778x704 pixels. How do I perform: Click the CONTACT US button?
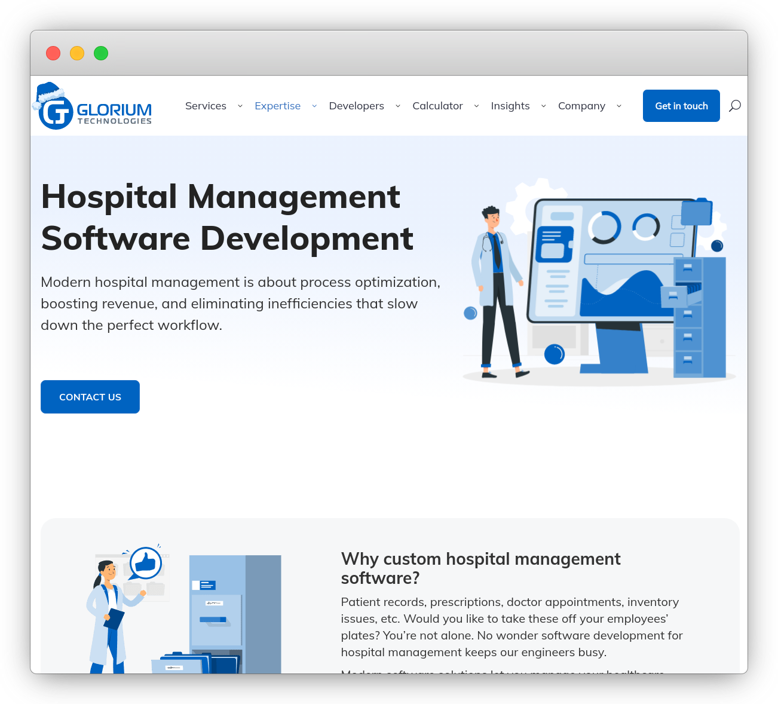[90, 396]
